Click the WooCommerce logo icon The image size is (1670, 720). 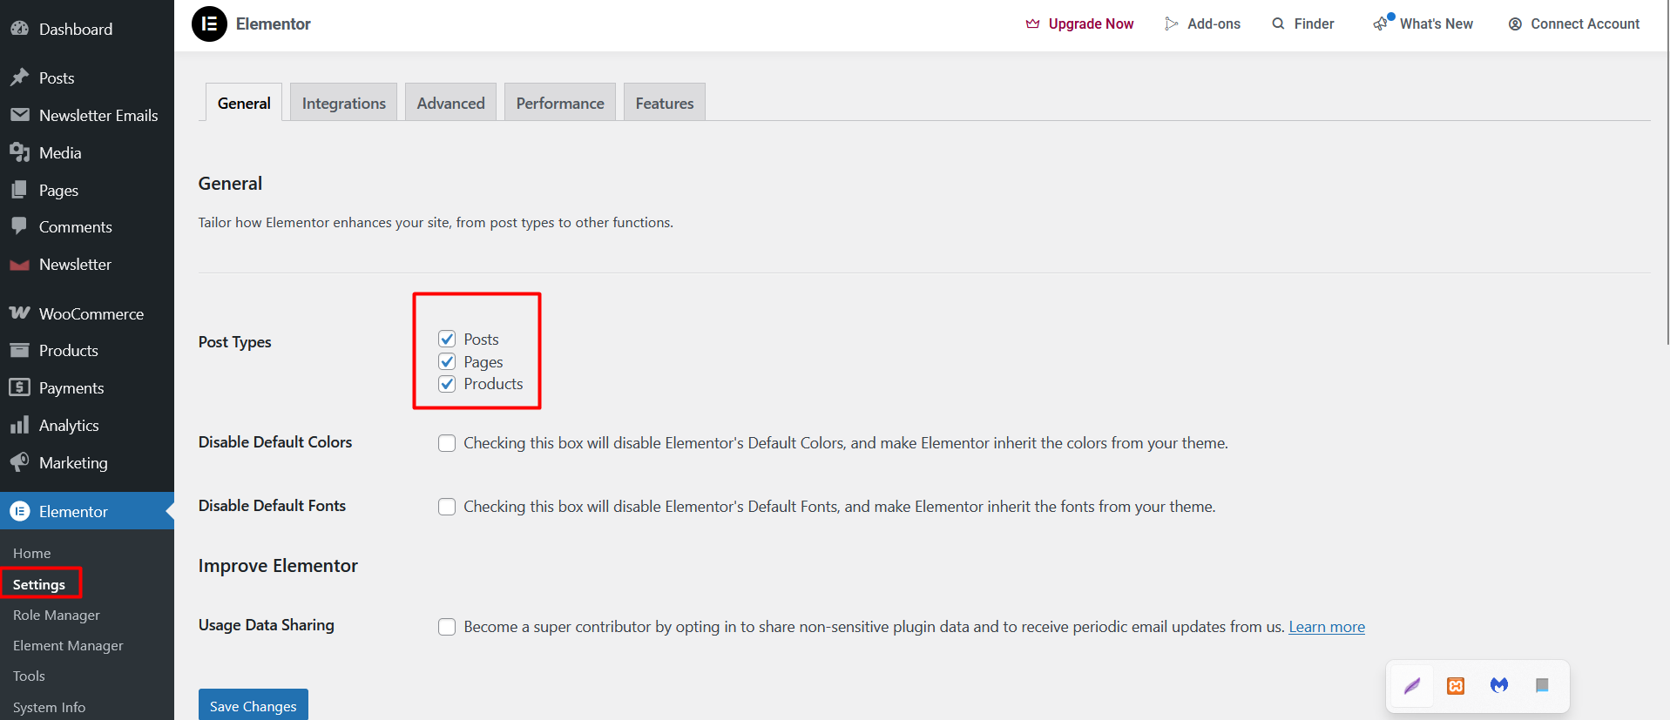(19, 313)
